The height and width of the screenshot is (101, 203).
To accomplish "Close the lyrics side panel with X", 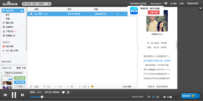I will 200,9.
